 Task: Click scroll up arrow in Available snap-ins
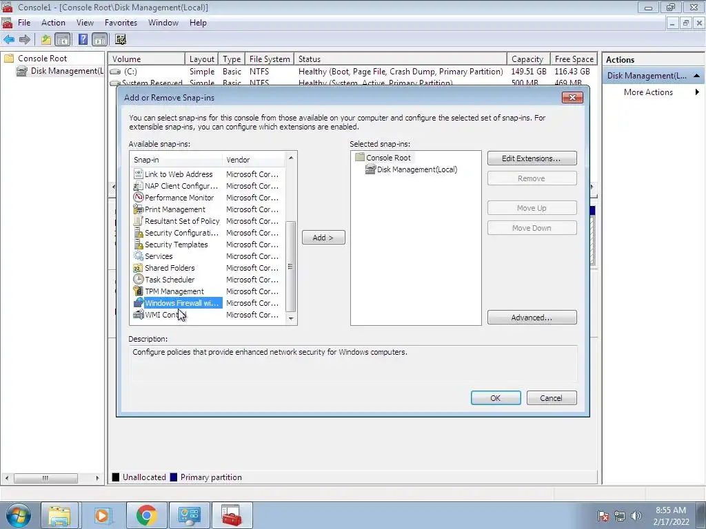point(291,158)
